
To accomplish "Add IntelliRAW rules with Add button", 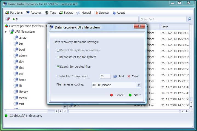I will tap(118, 76).
